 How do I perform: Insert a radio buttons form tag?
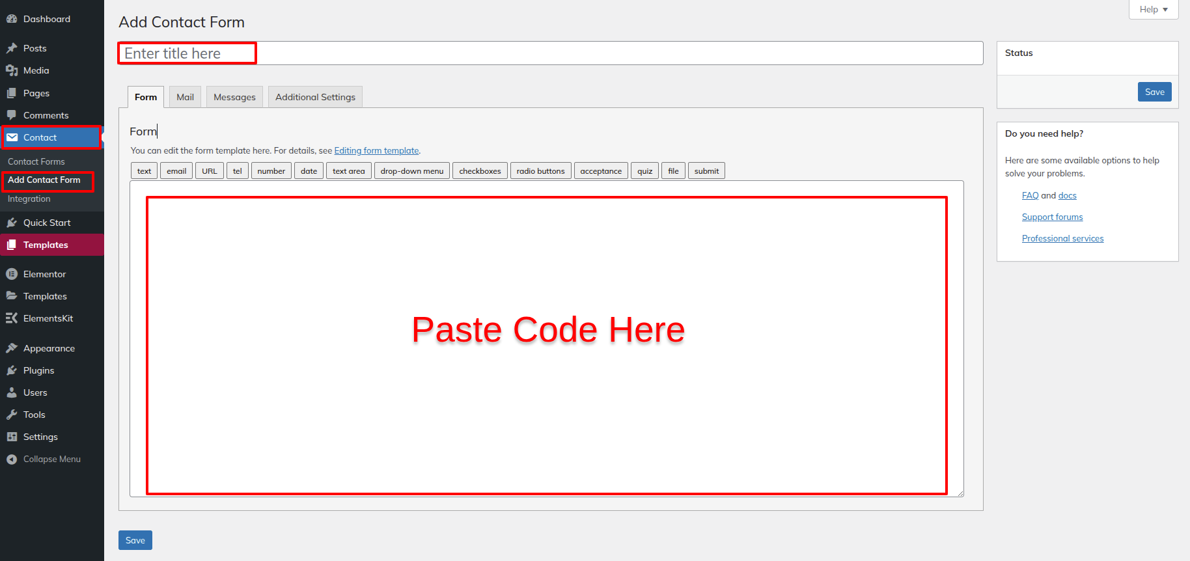[x=540, y=171]
